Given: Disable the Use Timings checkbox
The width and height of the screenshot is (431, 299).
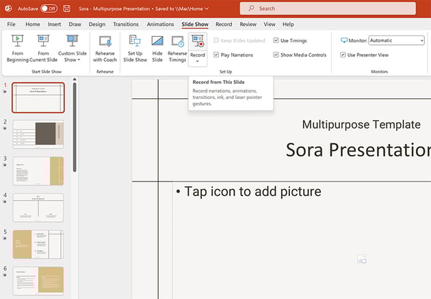Looking at the screenshot, I should pyautogui.click(x=276, y=41).
